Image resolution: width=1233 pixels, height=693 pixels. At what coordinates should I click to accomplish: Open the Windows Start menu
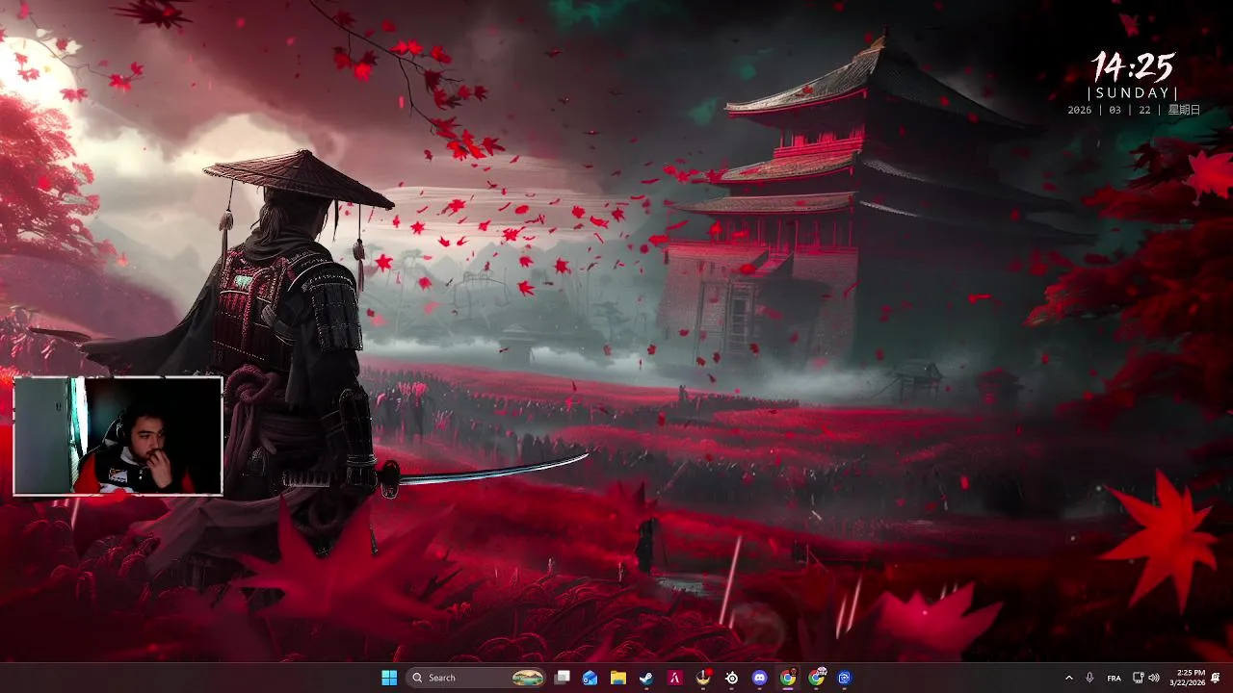tap(389, 678)
